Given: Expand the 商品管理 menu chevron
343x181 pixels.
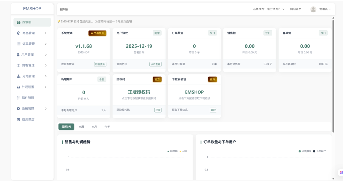Looking at the screenshot, I should pyautogui.click(x=46, y=33).
